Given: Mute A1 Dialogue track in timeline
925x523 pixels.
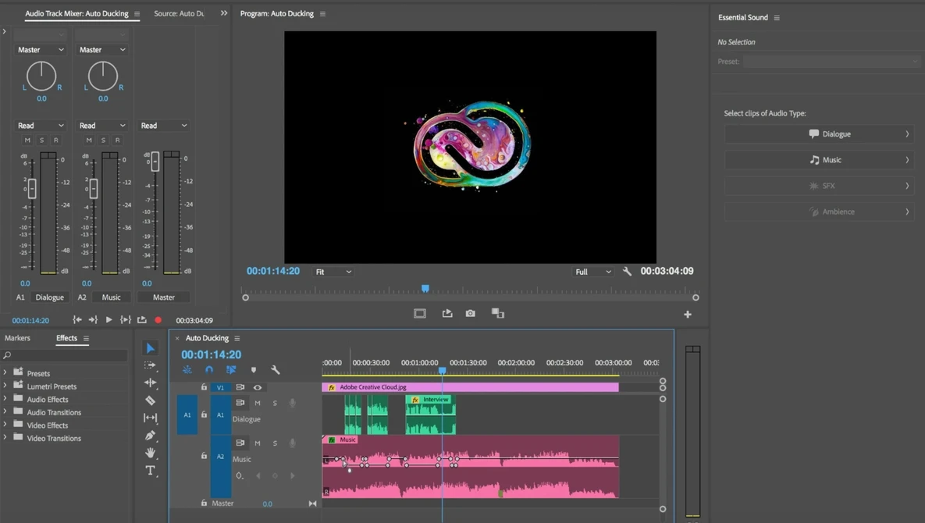Looking at the screenshot, I should pos(258,403).
